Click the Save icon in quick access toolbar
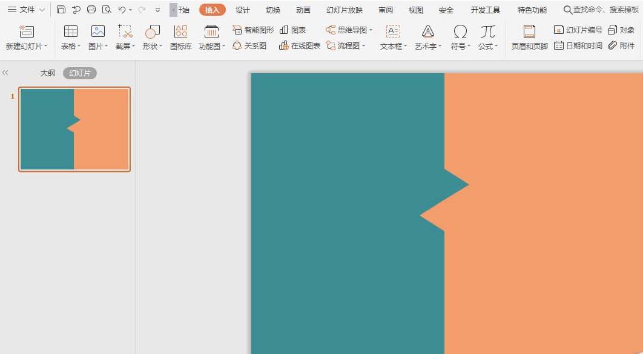643x354 pixels. pos(61,10)
